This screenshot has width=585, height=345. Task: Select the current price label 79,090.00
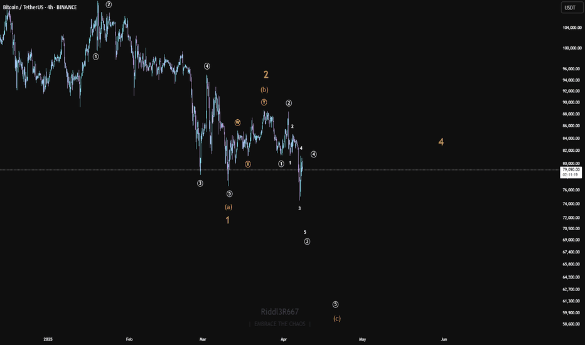571,170
